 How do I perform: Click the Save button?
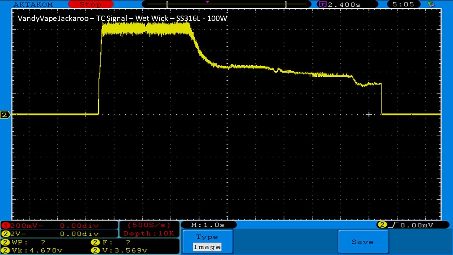point(363,242)
